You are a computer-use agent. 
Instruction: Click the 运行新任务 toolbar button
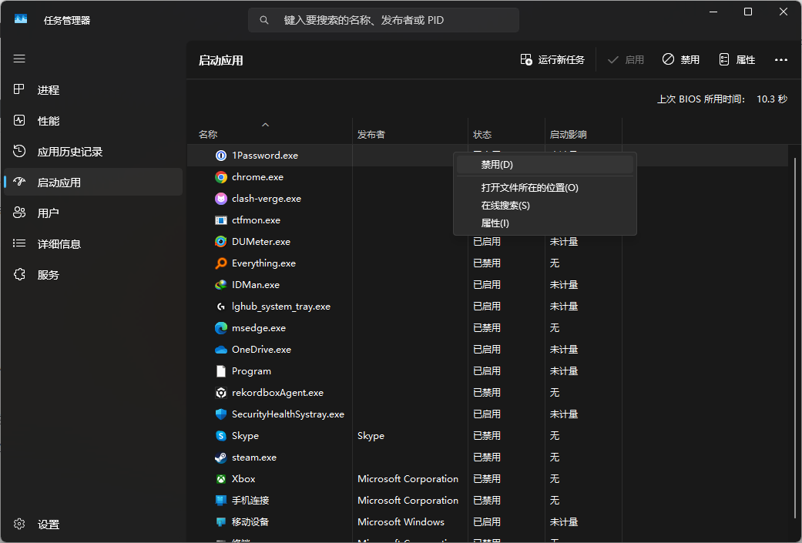point(552,60)
